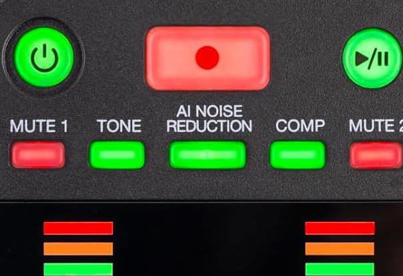Click the TONE text label
This screenshot has height=276, width=403.
click(x=119, y=126)
